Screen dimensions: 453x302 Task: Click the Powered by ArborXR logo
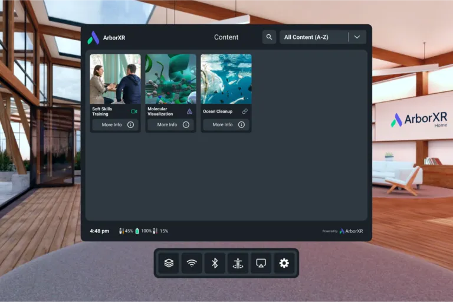343,231
